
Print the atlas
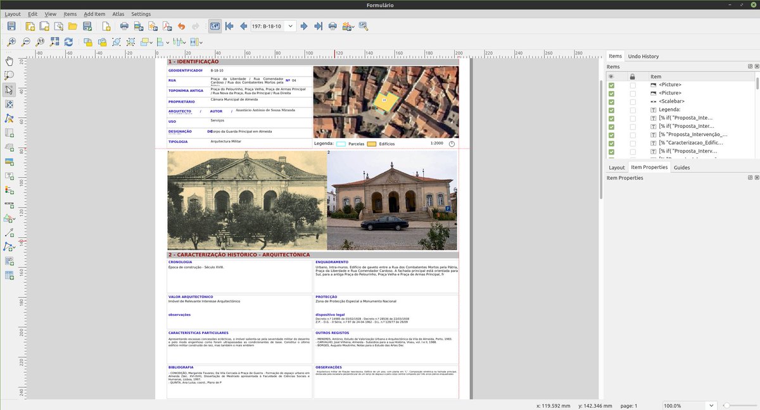(x=332, y=26)
